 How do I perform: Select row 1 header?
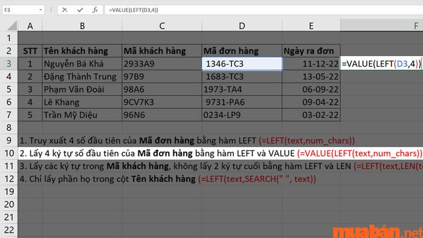click(9, 38)
